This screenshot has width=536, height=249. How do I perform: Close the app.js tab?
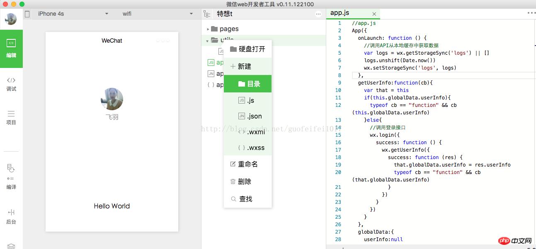pos(374,14)
